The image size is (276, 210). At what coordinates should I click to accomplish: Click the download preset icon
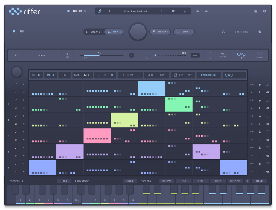click(185, 11)
